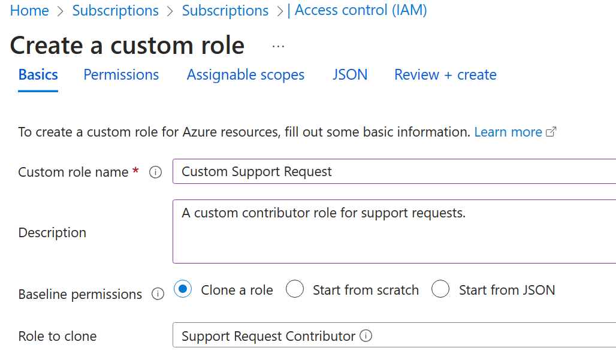
Task: Open the Review + create tab
Action: (445, 75)
